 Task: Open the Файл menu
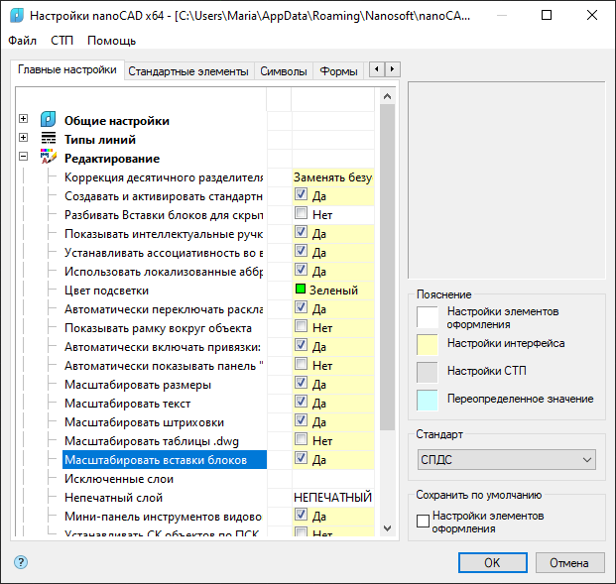click(22, 41)
